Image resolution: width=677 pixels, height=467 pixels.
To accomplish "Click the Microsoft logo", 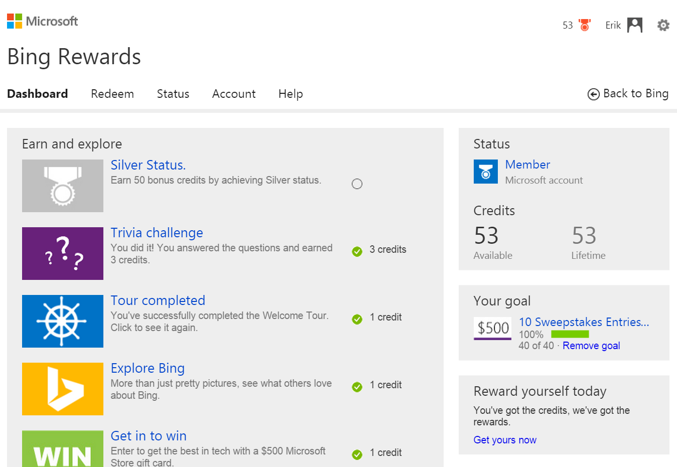I will (x=43, y=21).
